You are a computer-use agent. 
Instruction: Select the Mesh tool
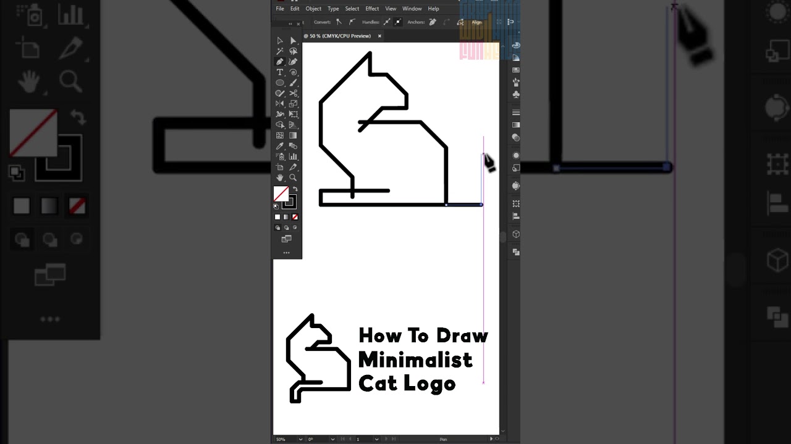[x=280, y=135]
